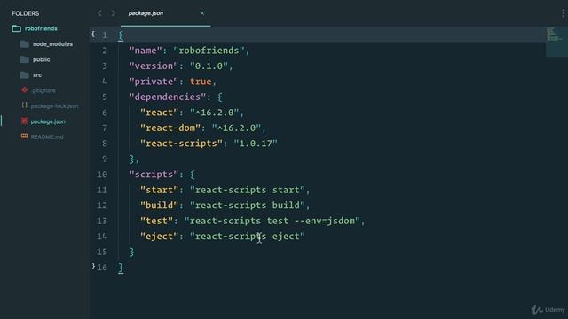Open README.md from the sidebar

[x=47, y=137]
